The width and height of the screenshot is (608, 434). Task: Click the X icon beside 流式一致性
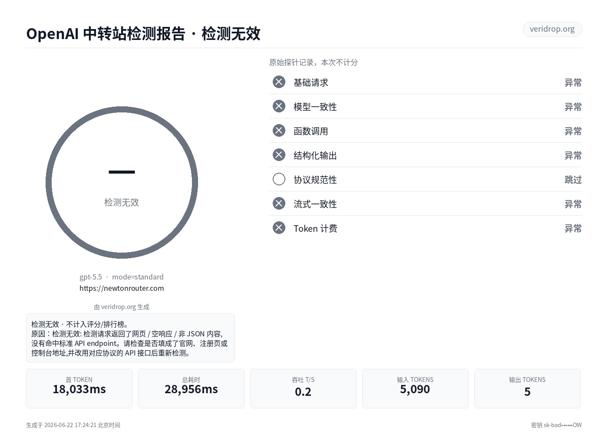tap(279, 204)
